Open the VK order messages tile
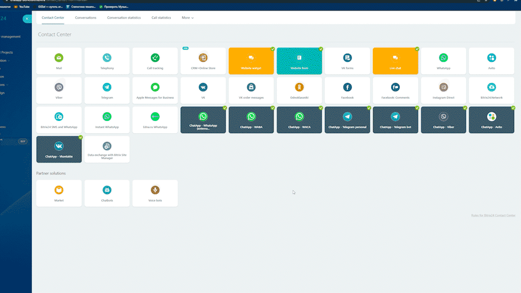Screen dimensions: 521x293 tap(251, 90)
